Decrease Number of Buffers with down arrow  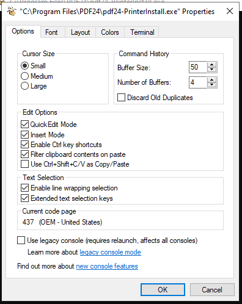click(212, 85)
